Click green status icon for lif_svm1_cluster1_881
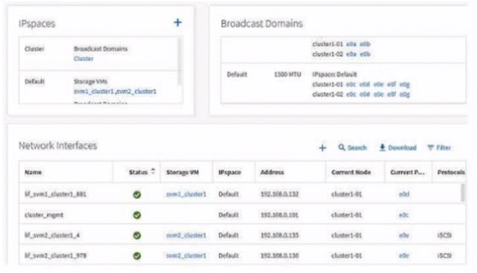This screenshot has width=477, height=273. [137, 194]
